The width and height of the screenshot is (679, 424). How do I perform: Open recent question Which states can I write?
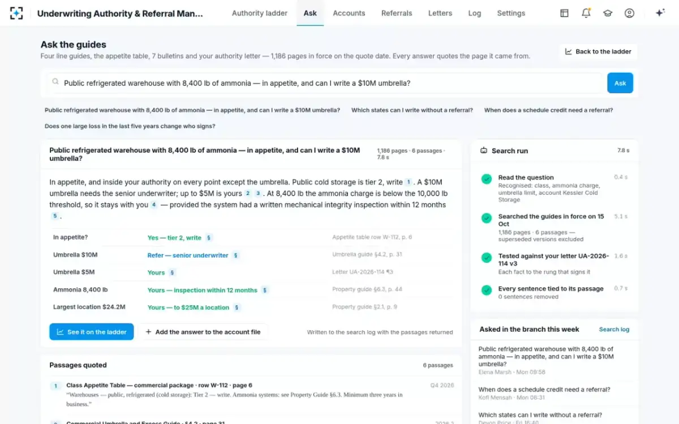click(x=555, y=417)
